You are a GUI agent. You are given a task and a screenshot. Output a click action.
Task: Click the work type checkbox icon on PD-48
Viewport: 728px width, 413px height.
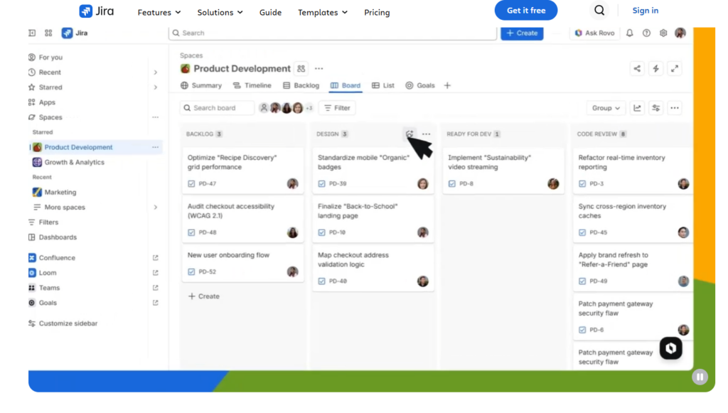[x=191, y=232]
